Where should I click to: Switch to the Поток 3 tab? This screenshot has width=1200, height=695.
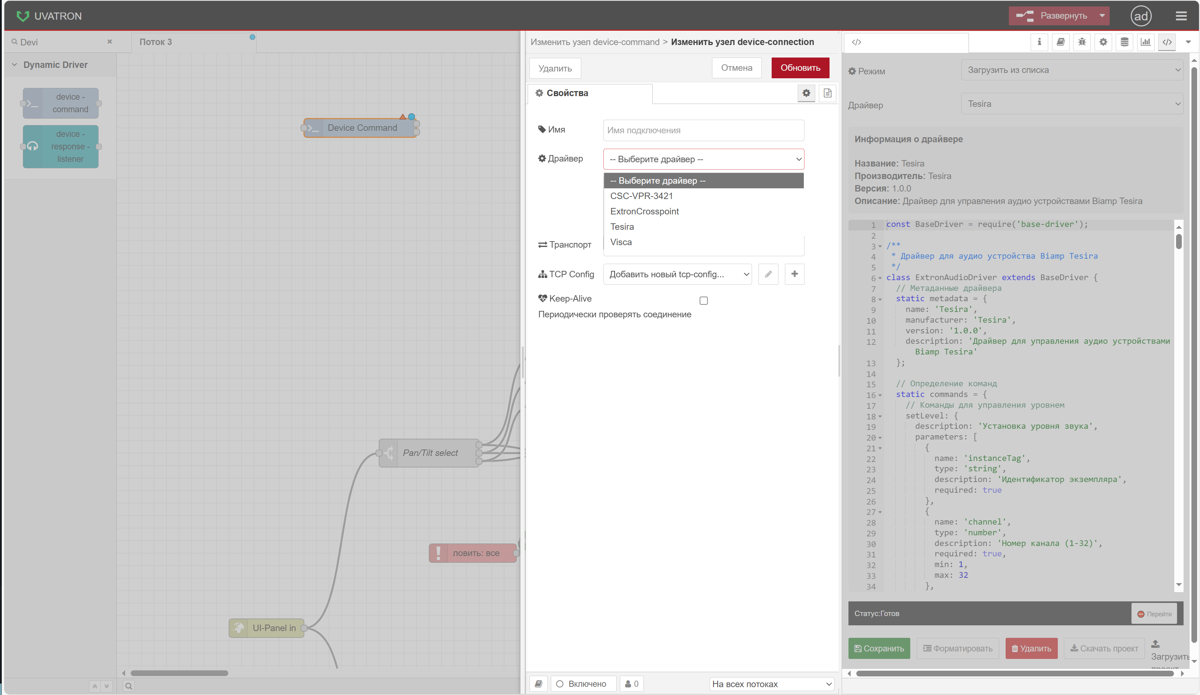click(x=156, y=42)
